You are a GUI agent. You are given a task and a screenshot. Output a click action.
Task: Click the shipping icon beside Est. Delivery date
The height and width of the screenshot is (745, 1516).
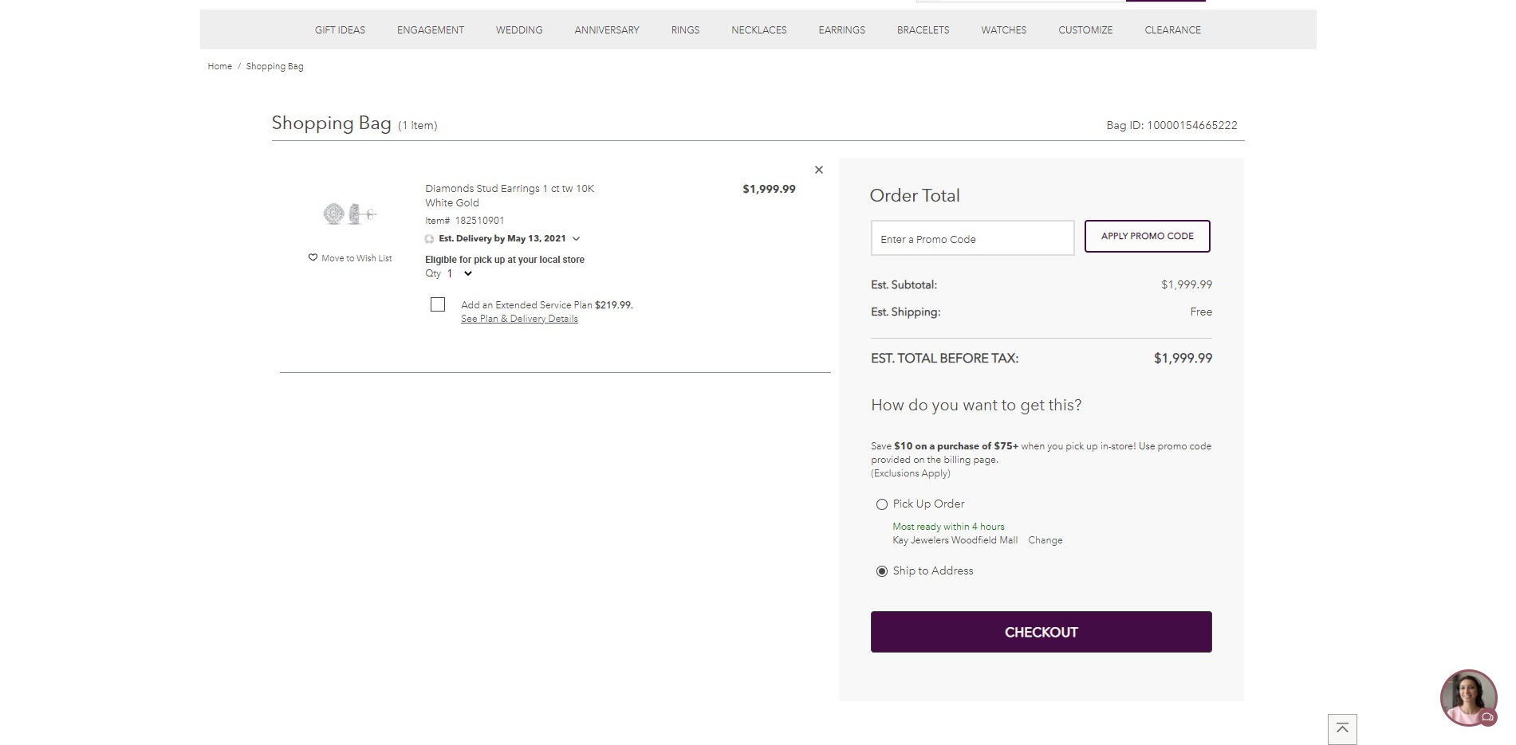(430, 238)
